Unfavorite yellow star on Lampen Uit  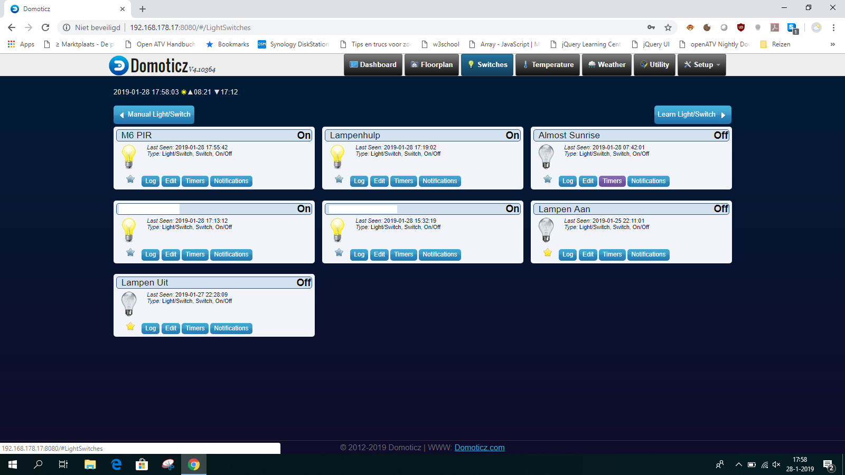130,327
